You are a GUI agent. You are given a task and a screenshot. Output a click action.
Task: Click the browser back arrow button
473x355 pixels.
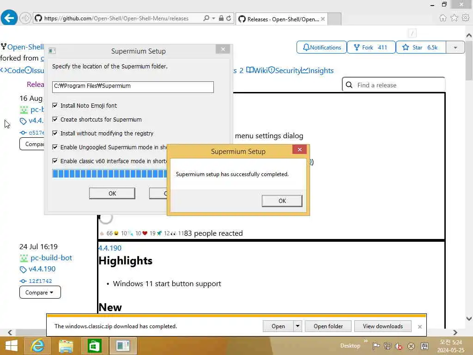(9, 18)
